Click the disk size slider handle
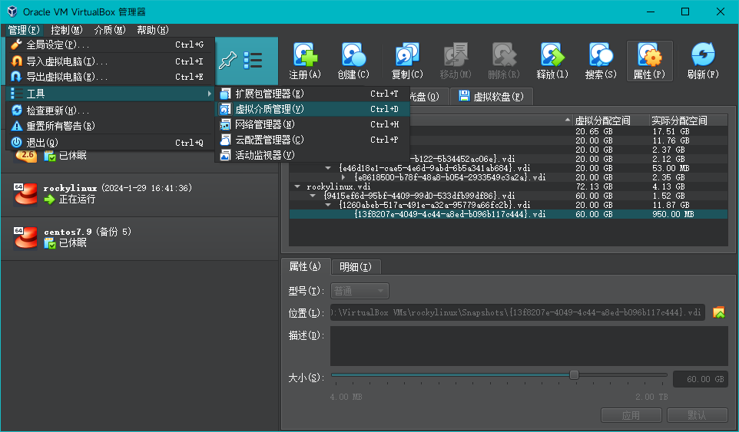 (x=574, y=374)
